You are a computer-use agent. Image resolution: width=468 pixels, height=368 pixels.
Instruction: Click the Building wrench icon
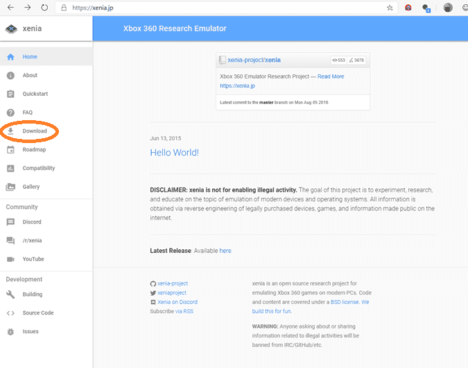(10, 294)
